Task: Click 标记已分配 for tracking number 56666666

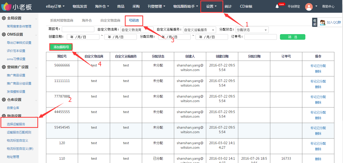Action: (318, 66)
